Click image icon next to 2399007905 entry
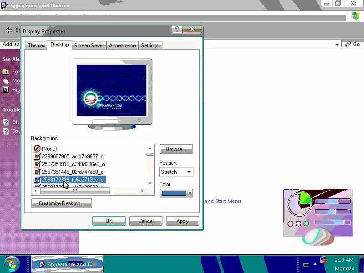The width and height of the screenshot is (364, 273). click(37, 156)
